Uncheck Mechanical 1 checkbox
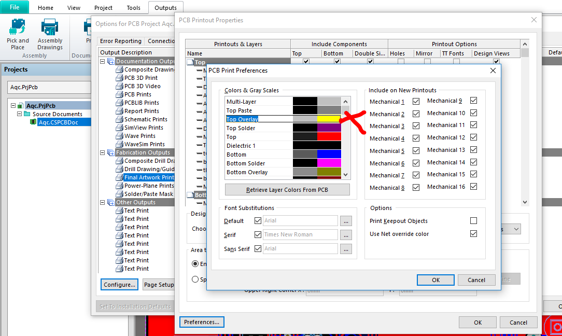This screenshot has width=562, height=336. 416,102
